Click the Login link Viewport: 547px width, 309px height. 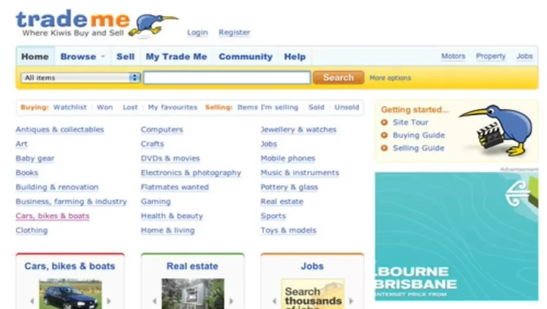click(198, 33)
